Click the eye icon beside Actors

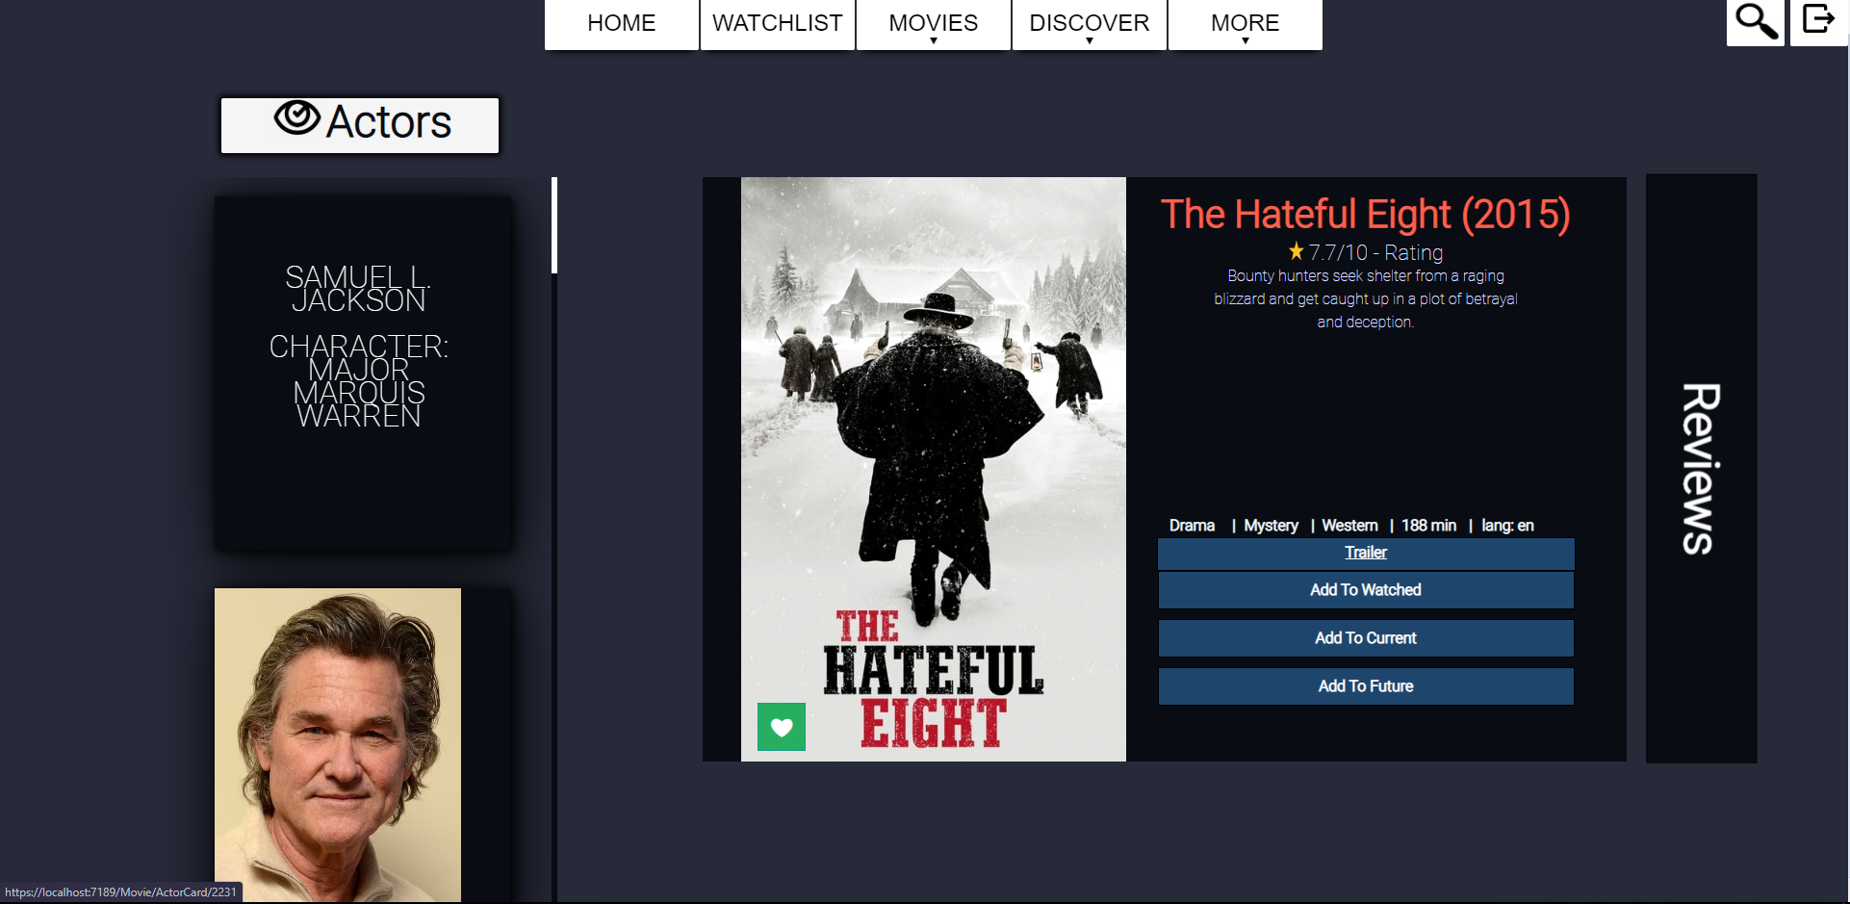(296, 117)
